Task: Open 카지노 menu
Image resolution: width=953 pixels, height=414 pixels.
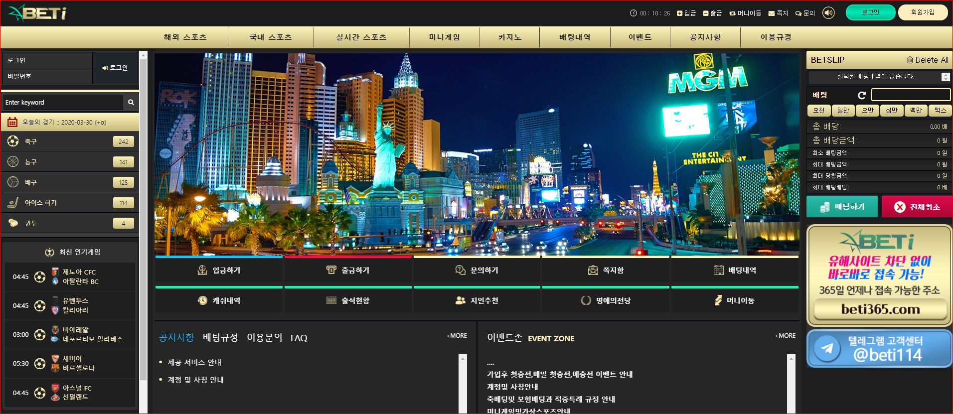Action: click(509, 37)
